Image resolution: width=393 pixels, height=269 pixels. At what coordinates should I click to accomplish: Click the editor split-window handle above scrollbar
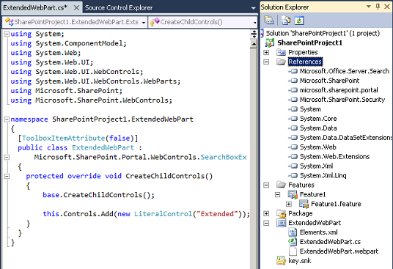coord(254,34)
